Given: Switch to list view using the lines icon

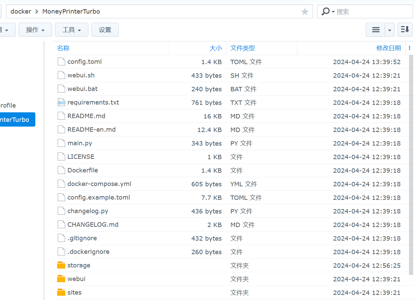Looking at the screenshot, I should click(x=376, y=30).
